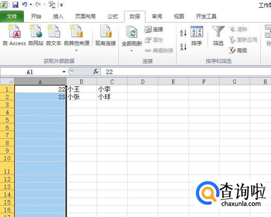Viewport: 271px width, 217px height.
Task: Click cell A1 containing 22
Action: click(41, 89)
